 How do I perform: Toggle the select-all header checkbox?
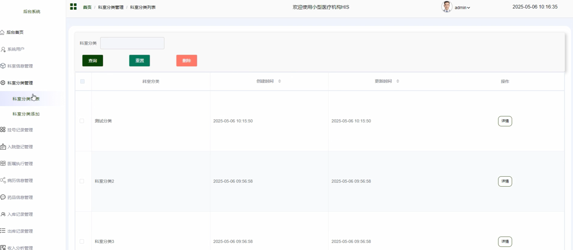(82, 81)
